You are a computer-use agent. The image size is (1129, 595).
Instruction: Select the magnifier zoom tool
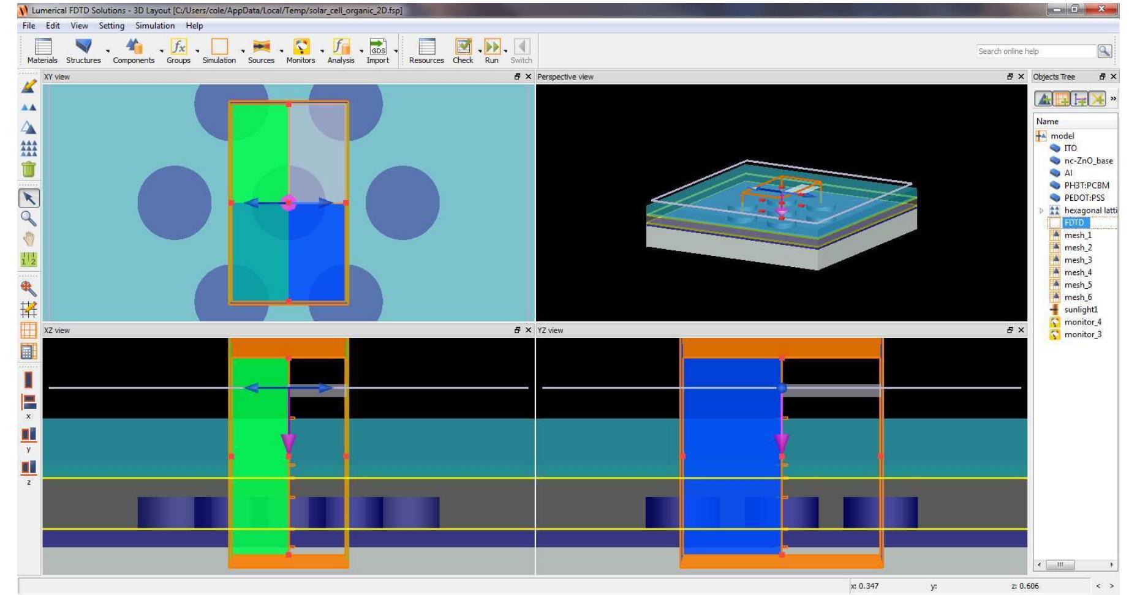[x=29, y=219]
